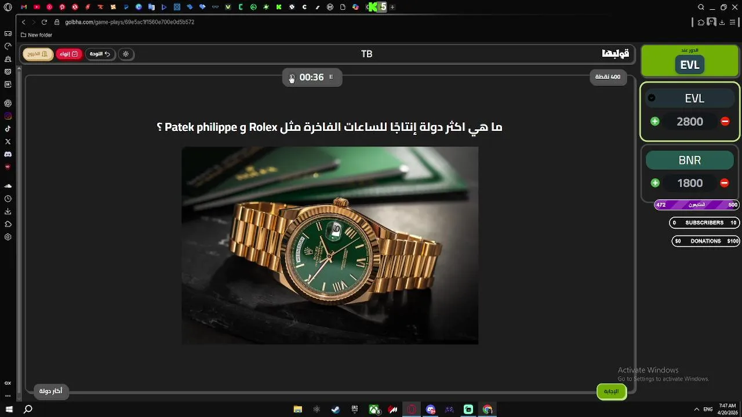
Task: Open browser search tabs magnifier
Action: pyautogui.click(x=701, y=7)
